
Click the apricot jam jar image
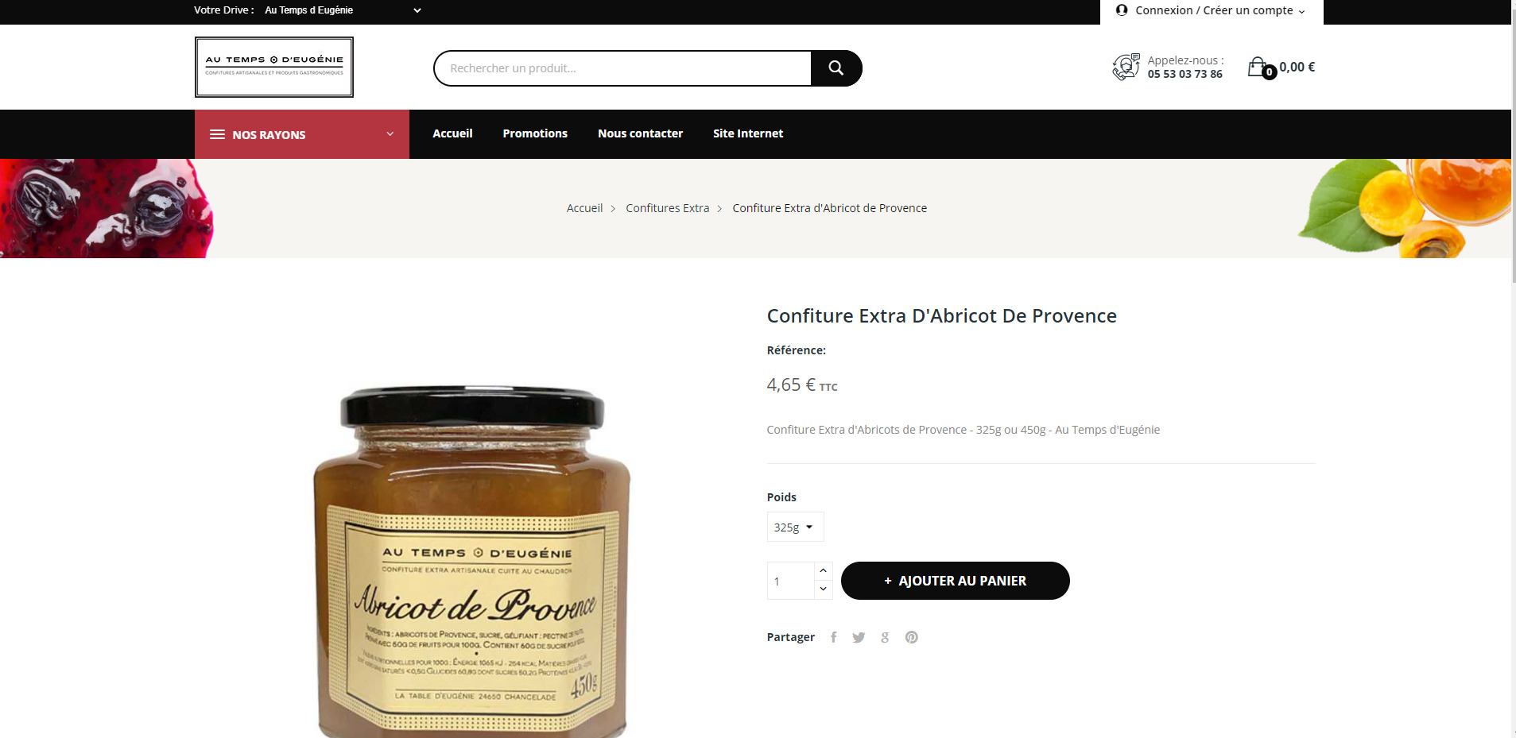pyautogui.click(x=472, y=561)
